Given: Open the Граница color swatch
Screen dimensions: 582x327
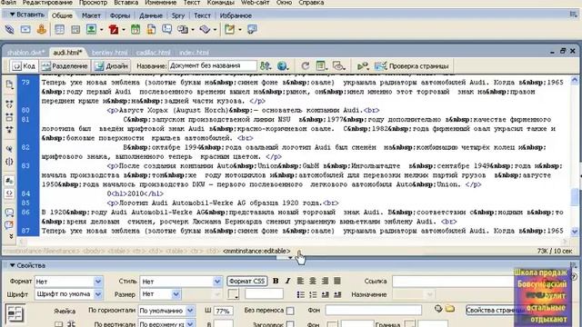Looking at the screenshot, I should (409, 324).
